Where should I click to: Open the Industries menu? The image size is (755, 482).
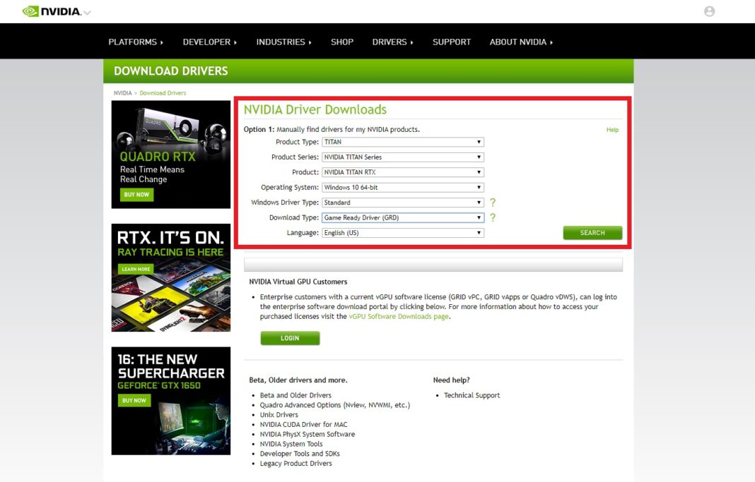coord(284,42)
